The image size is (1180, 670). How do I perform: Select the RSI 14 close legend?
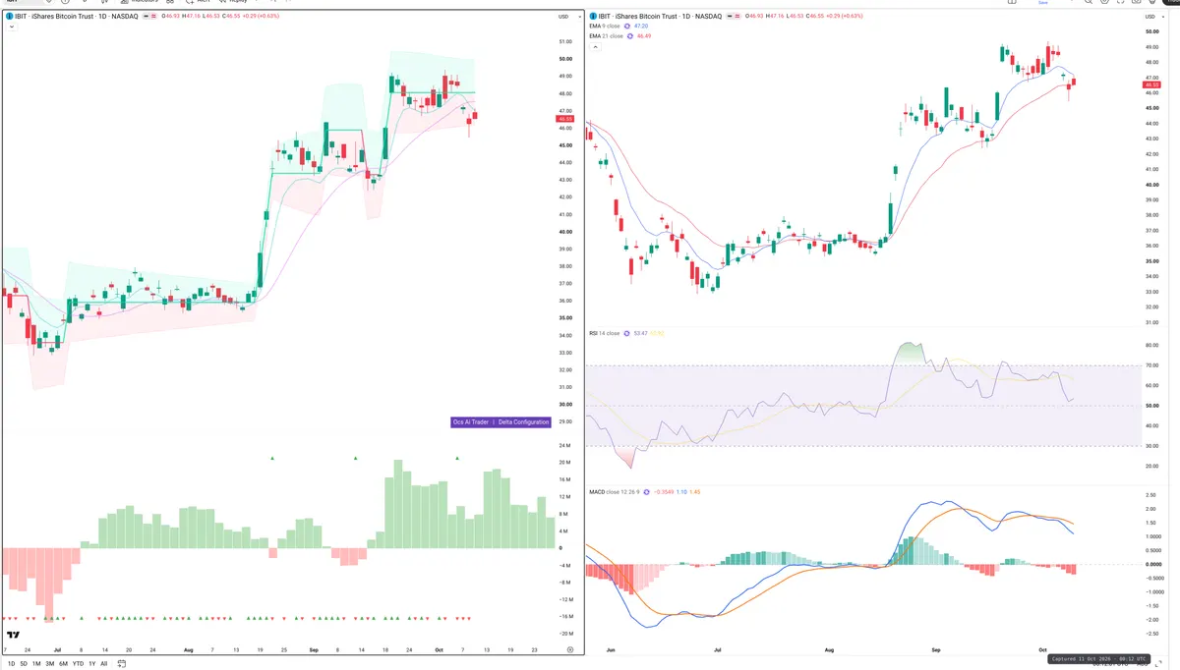(604, 333)
